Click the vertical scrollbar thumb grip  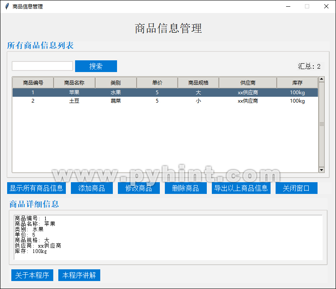coord(321,124)
